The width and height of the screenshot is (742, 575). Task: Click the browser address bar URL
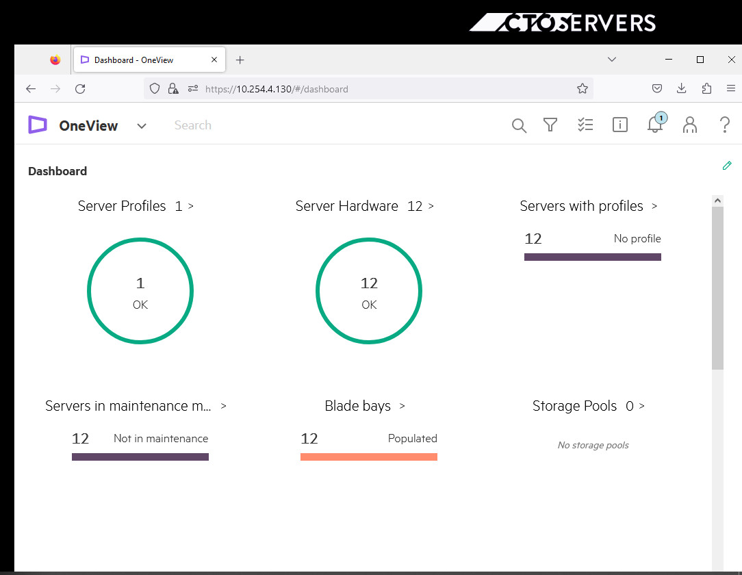click(x=277, y=89)
